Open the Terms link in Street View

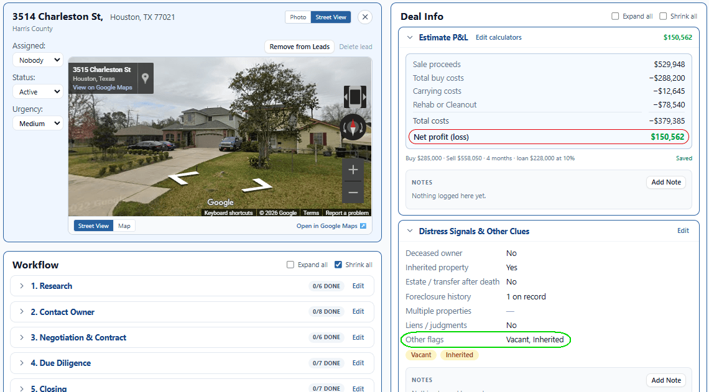point(311,212)
